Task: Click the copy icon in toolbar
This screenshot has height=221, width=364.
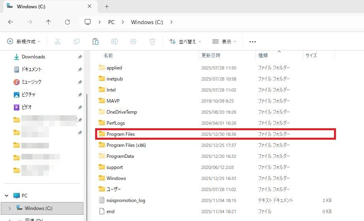Action: 76,41
